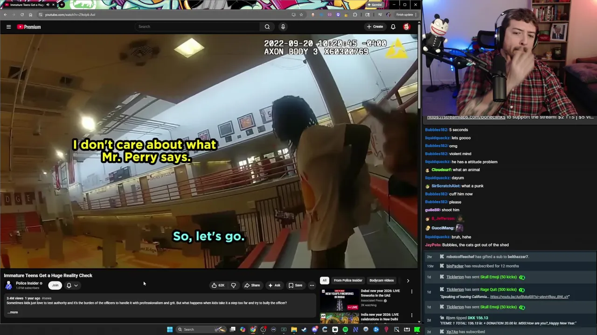Mute the tab audio speaker icon

47,5
